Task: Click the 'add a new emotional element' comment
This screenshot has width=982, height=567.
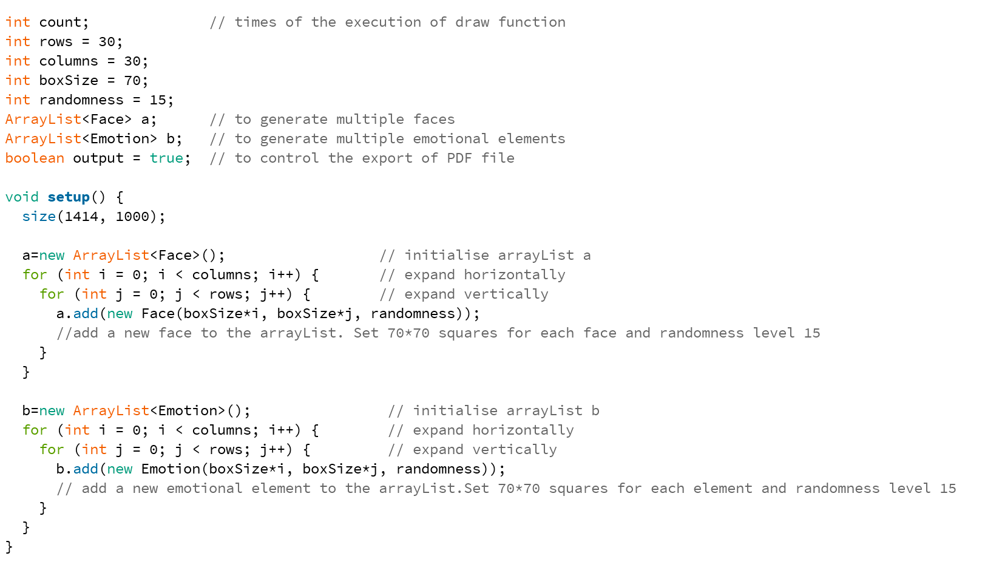Action: point(506,489)
